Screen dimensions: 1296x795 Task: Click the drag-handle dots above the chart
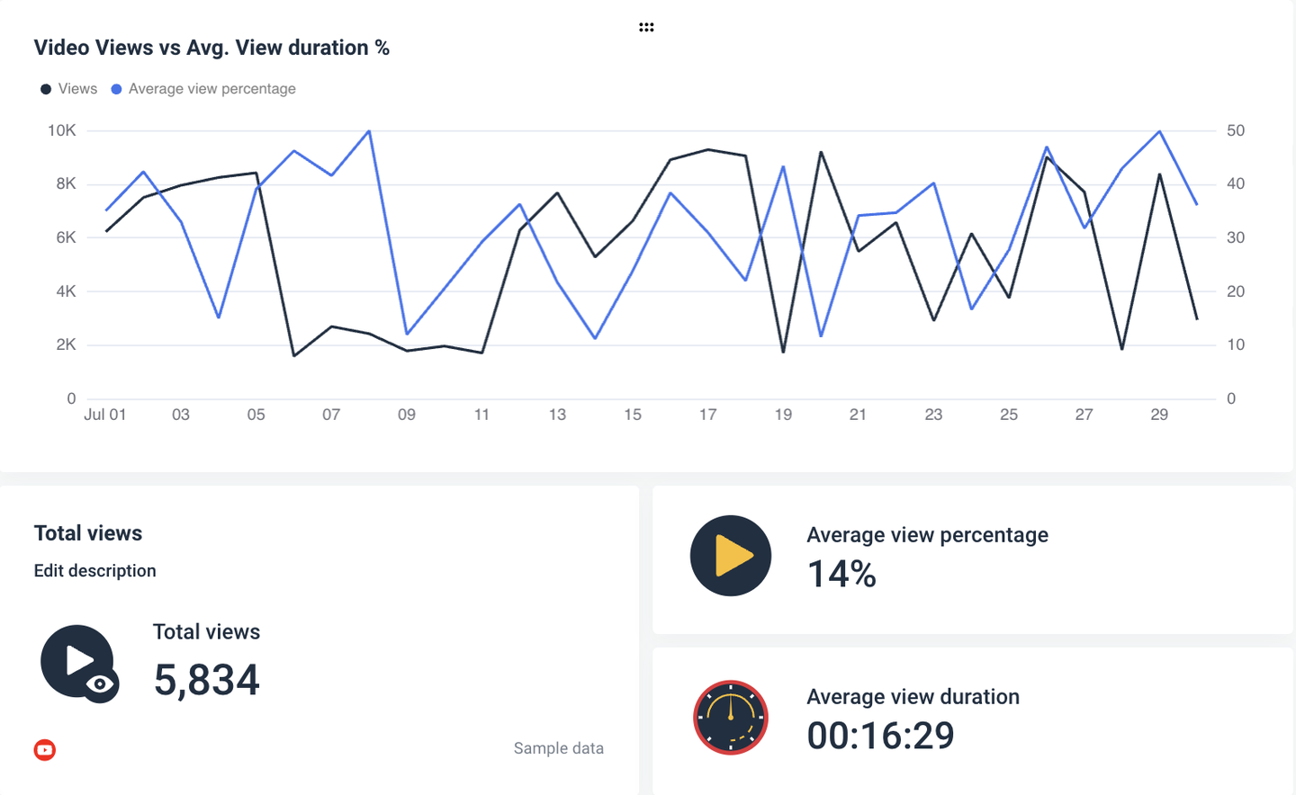point(646,27)
